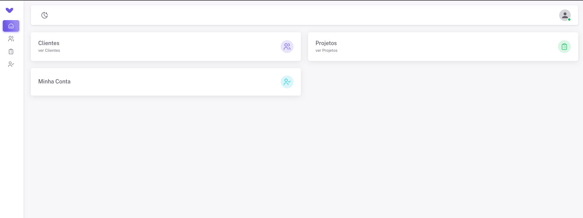Viewport: 583px width, 218px height.
Task: Open the user avatar menu
Action: tap(565, 15)
